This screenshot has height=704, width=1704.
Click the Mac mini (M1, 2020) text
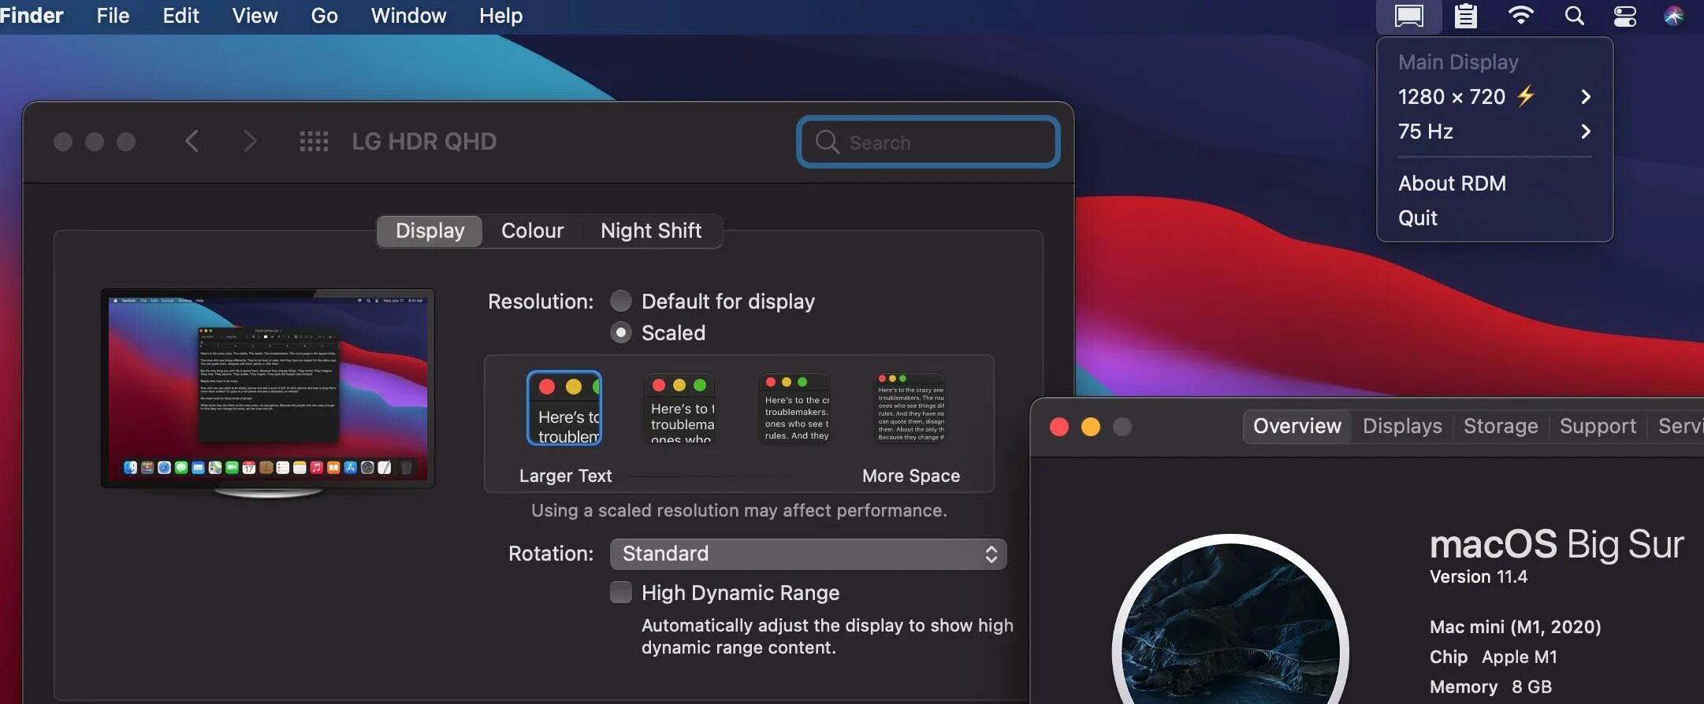coord(1516,627)
